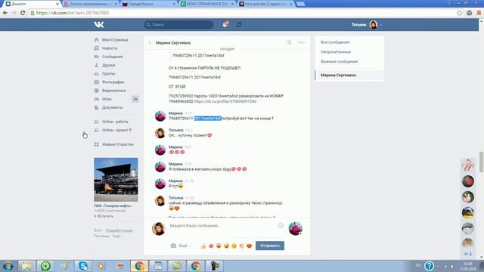
Task: Open Skype from the taskbar
Action: coord(82,266)
